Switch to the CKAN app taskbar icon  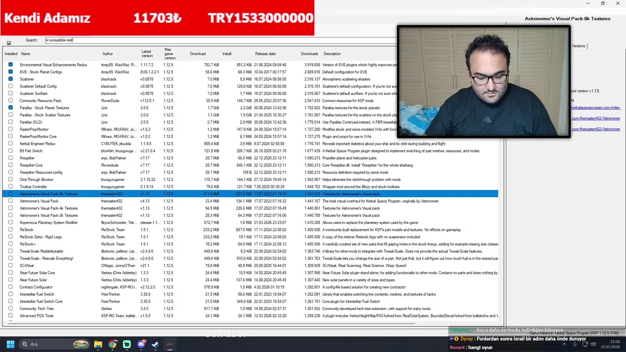pyautogui.click(x=170, y=344)
